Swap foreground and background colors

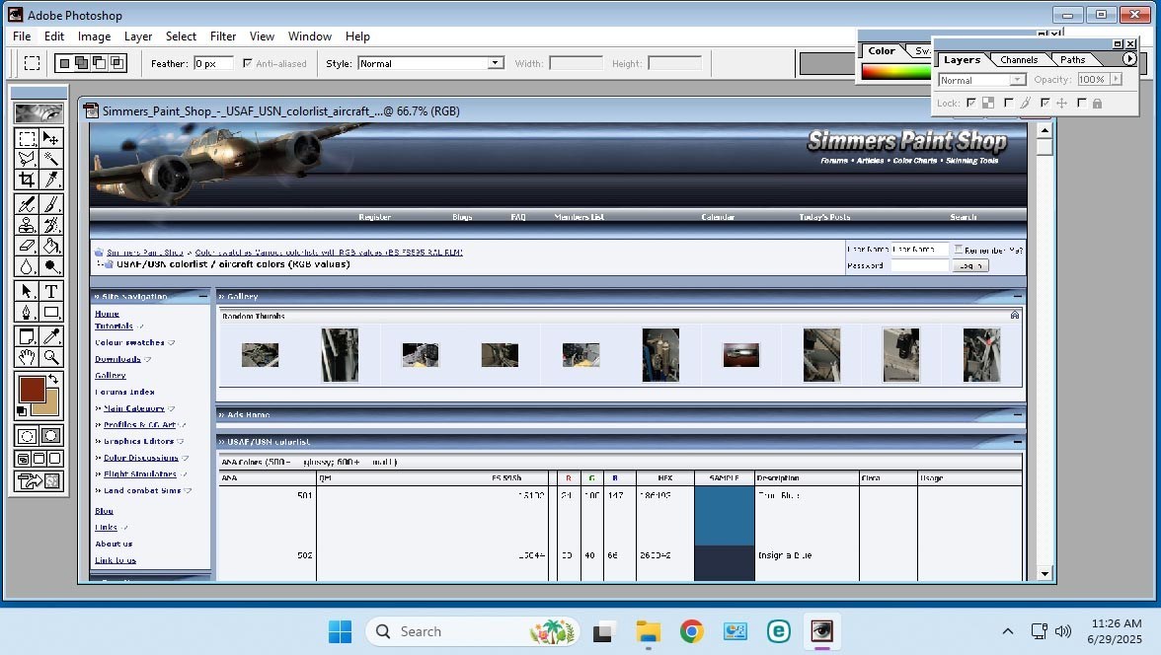click(x=53, y=379)
